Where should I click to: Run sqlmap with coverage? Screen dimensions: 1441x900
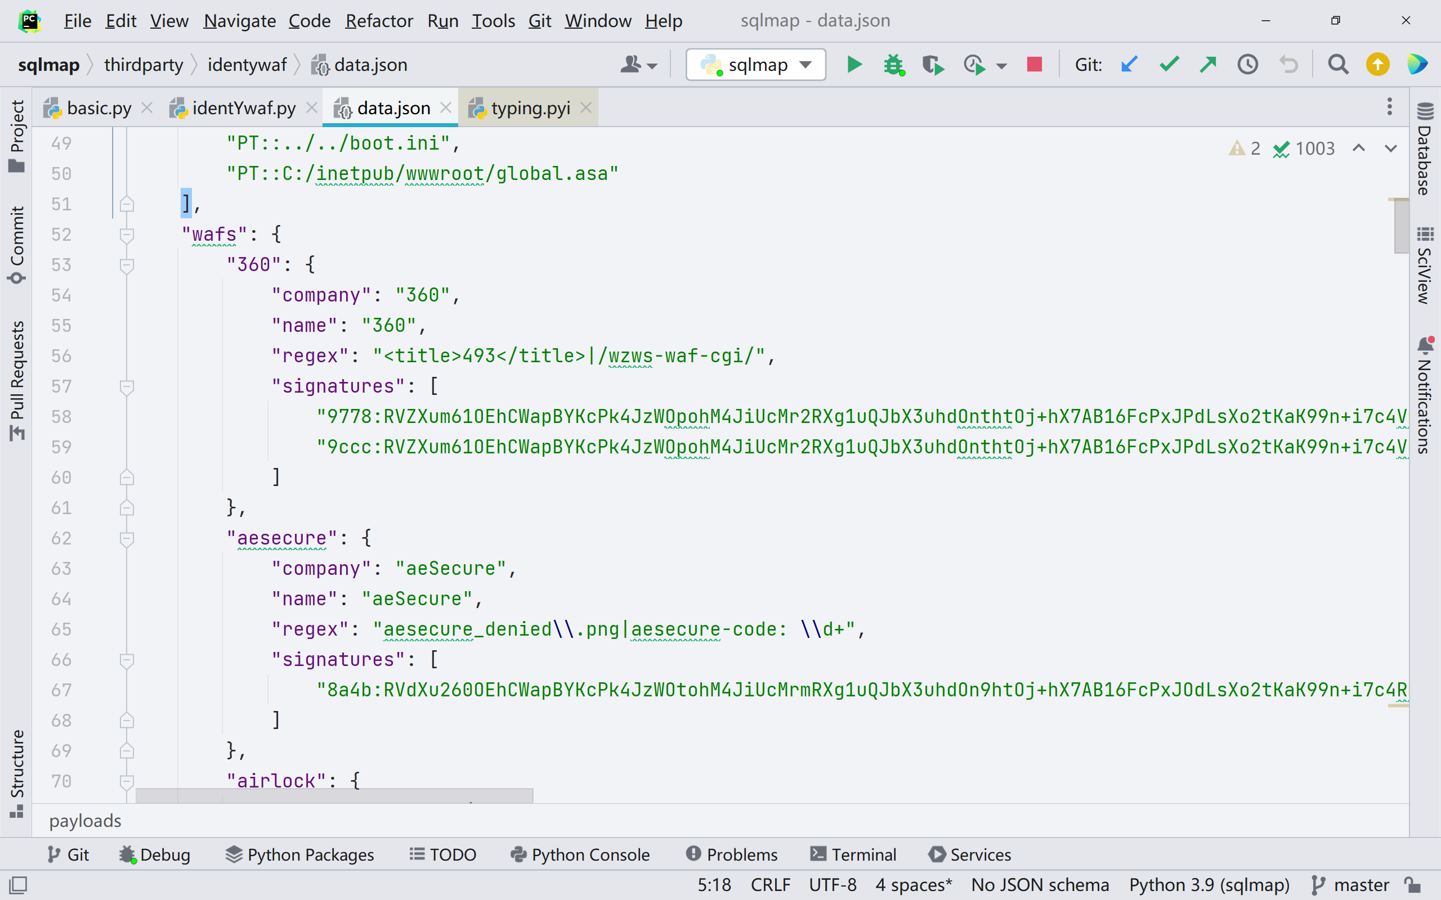[x=933, y=64]
